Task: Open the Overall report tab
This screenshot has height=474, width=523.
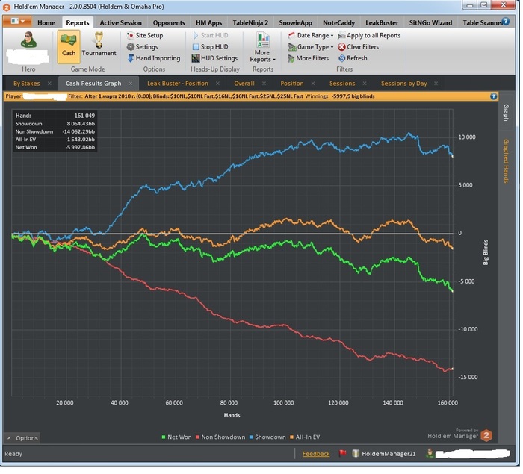Action: [244, 84]
